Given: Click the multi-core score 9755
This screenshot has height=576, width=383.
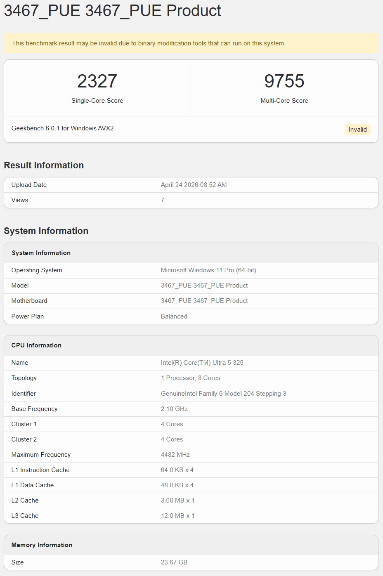Looking at the screenshot, I should coord(284,81).
